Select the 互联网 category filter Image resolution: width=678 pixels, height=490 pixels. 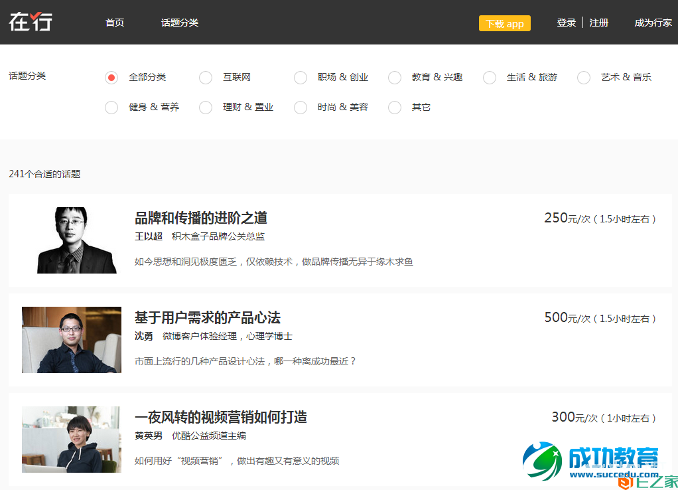pyautogui.click(x=205, y=77)
